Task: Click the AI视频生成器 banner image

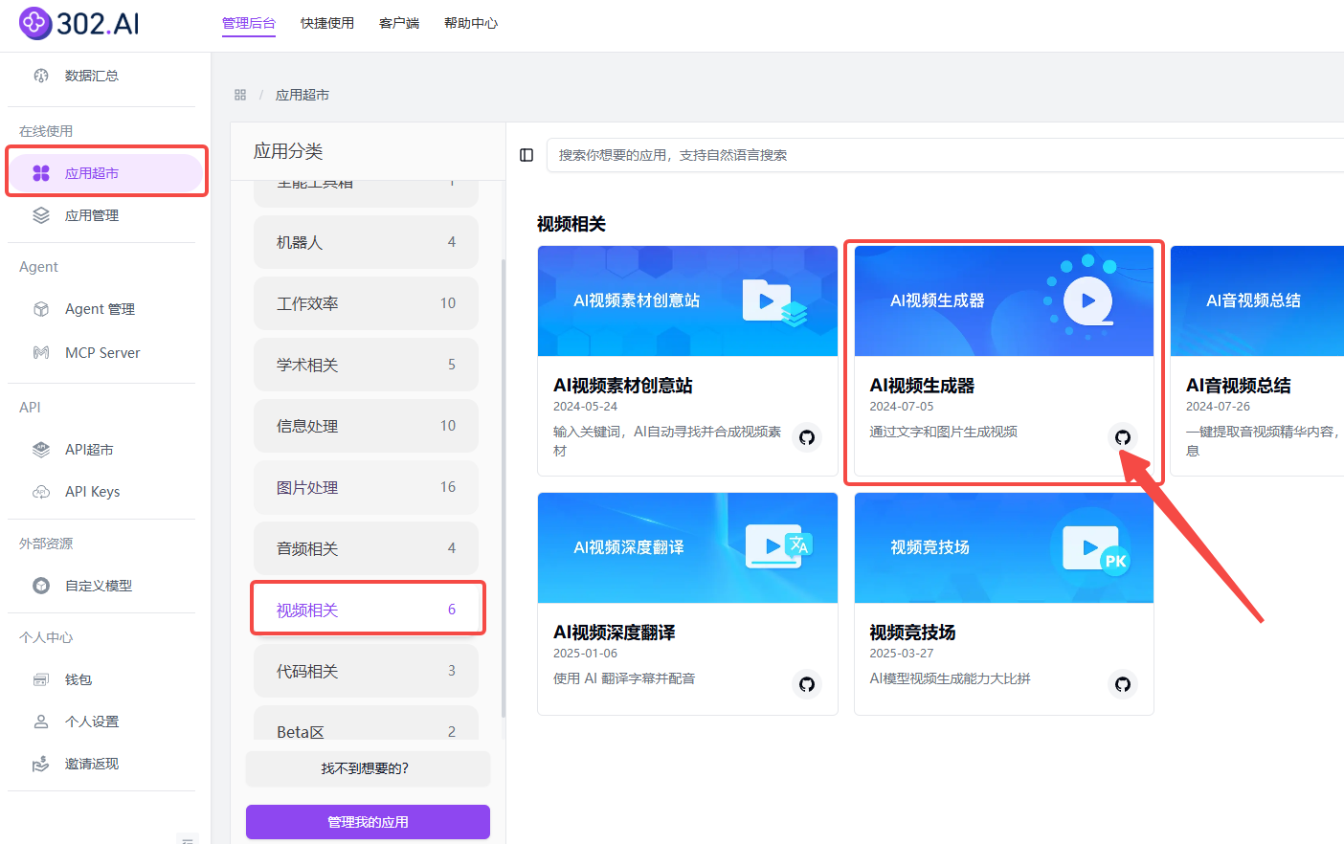Action: [x=1004, y=300]
